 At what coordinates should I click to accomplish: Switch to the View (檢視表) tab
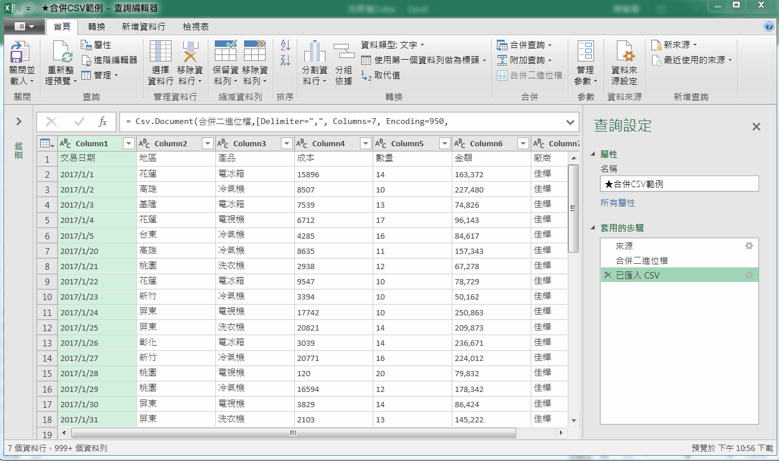195,27
